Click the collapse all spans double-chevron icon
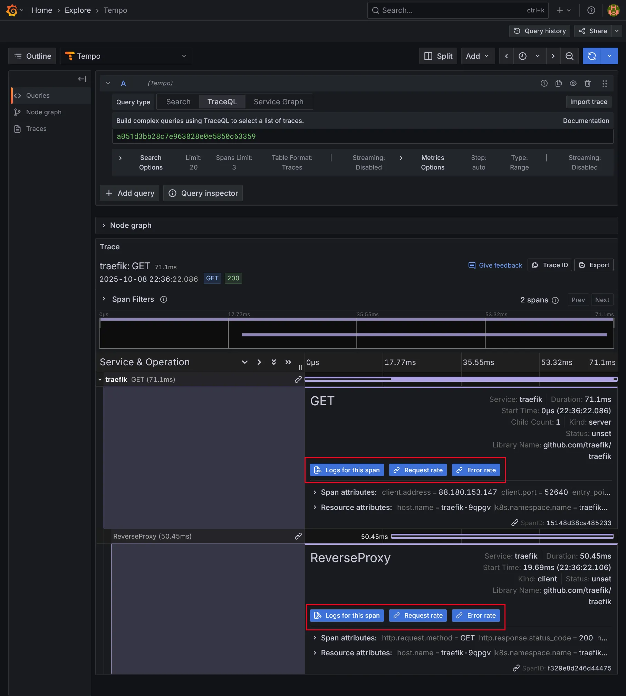Screen dimensions: 626x696 [288, 362]
